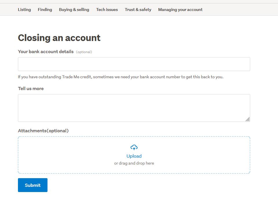Open the Finding help menu
The width and height of the screenshot is (278, 203).
click(x=45, y=10)
